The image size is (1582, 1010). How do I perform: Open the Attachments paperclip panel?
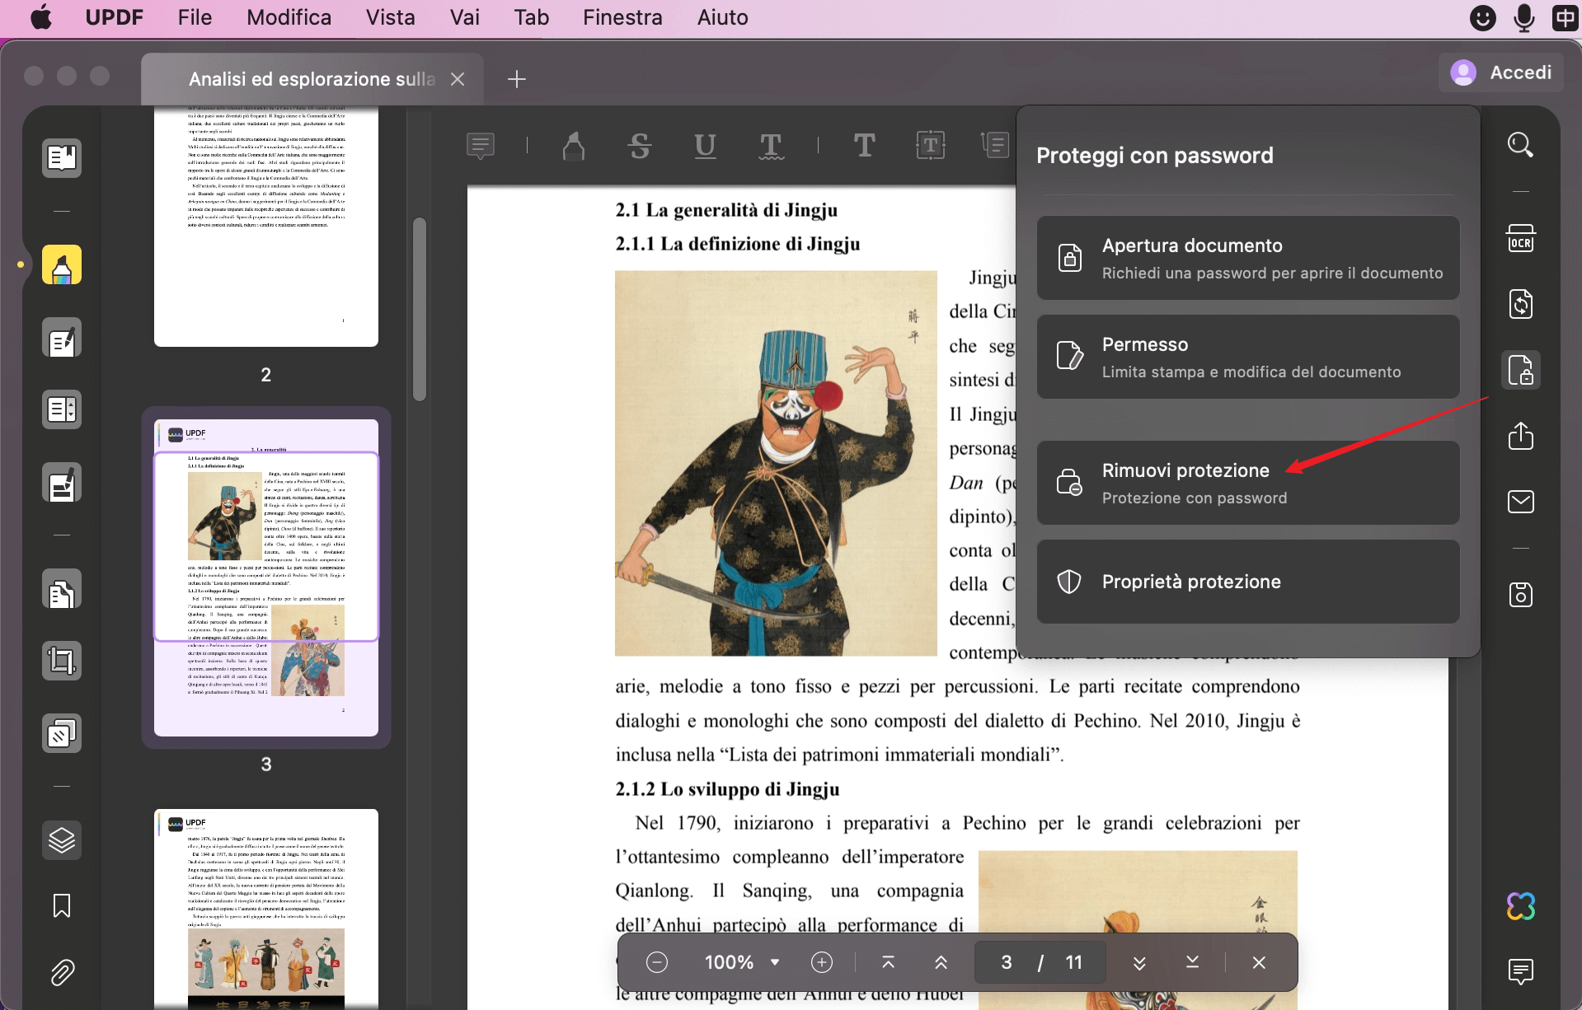tap(62, 973)
